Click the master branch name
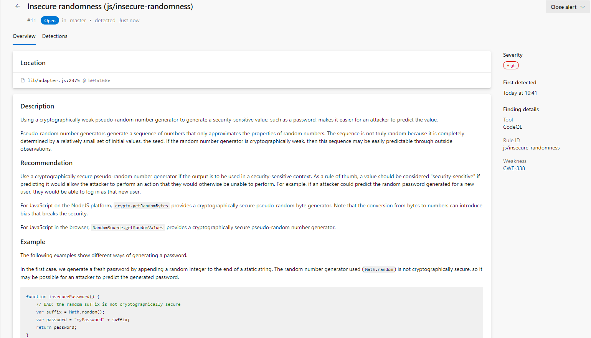591x338 pixels. click(x=78, y=21)
